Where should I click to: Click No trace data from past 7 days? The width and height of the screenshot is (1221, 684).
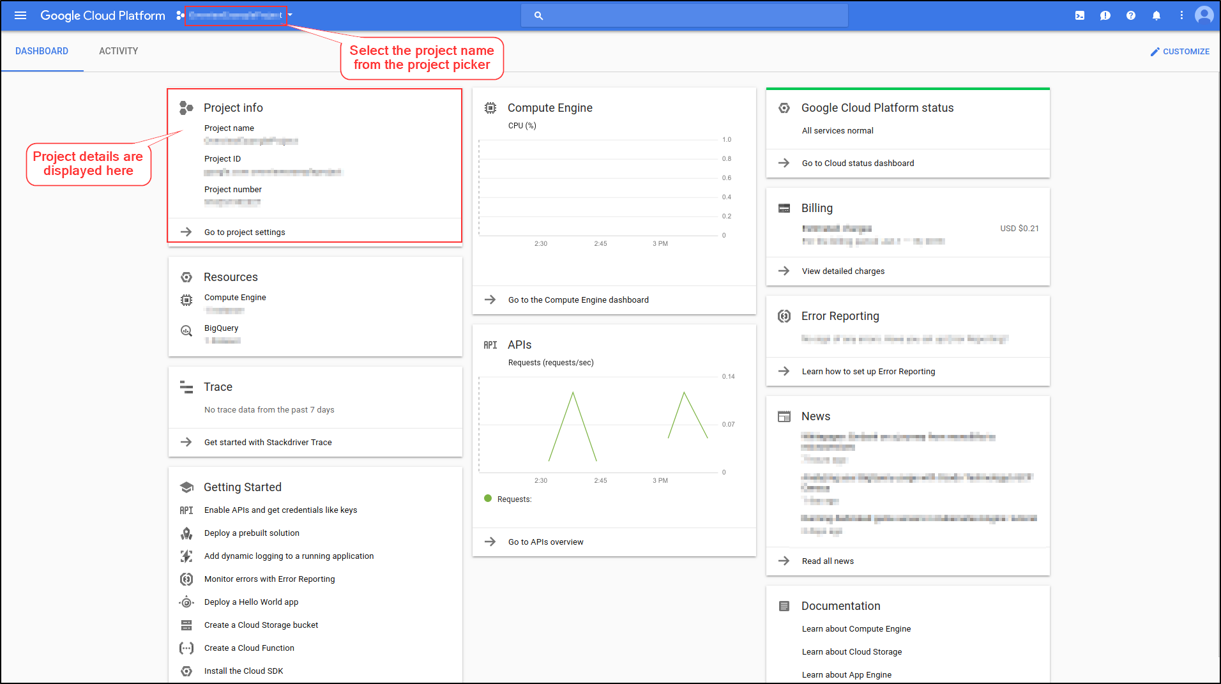[x=269, y=410]
